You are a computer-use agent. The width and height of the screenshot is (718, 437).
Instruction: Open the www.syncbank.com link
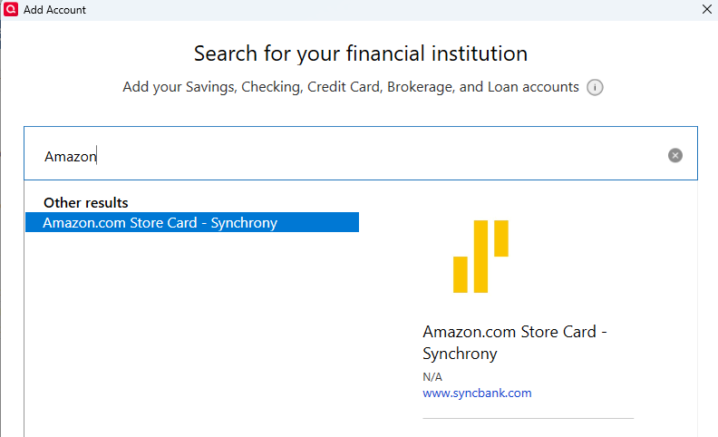pyautogui.click(x=477, y=393)
